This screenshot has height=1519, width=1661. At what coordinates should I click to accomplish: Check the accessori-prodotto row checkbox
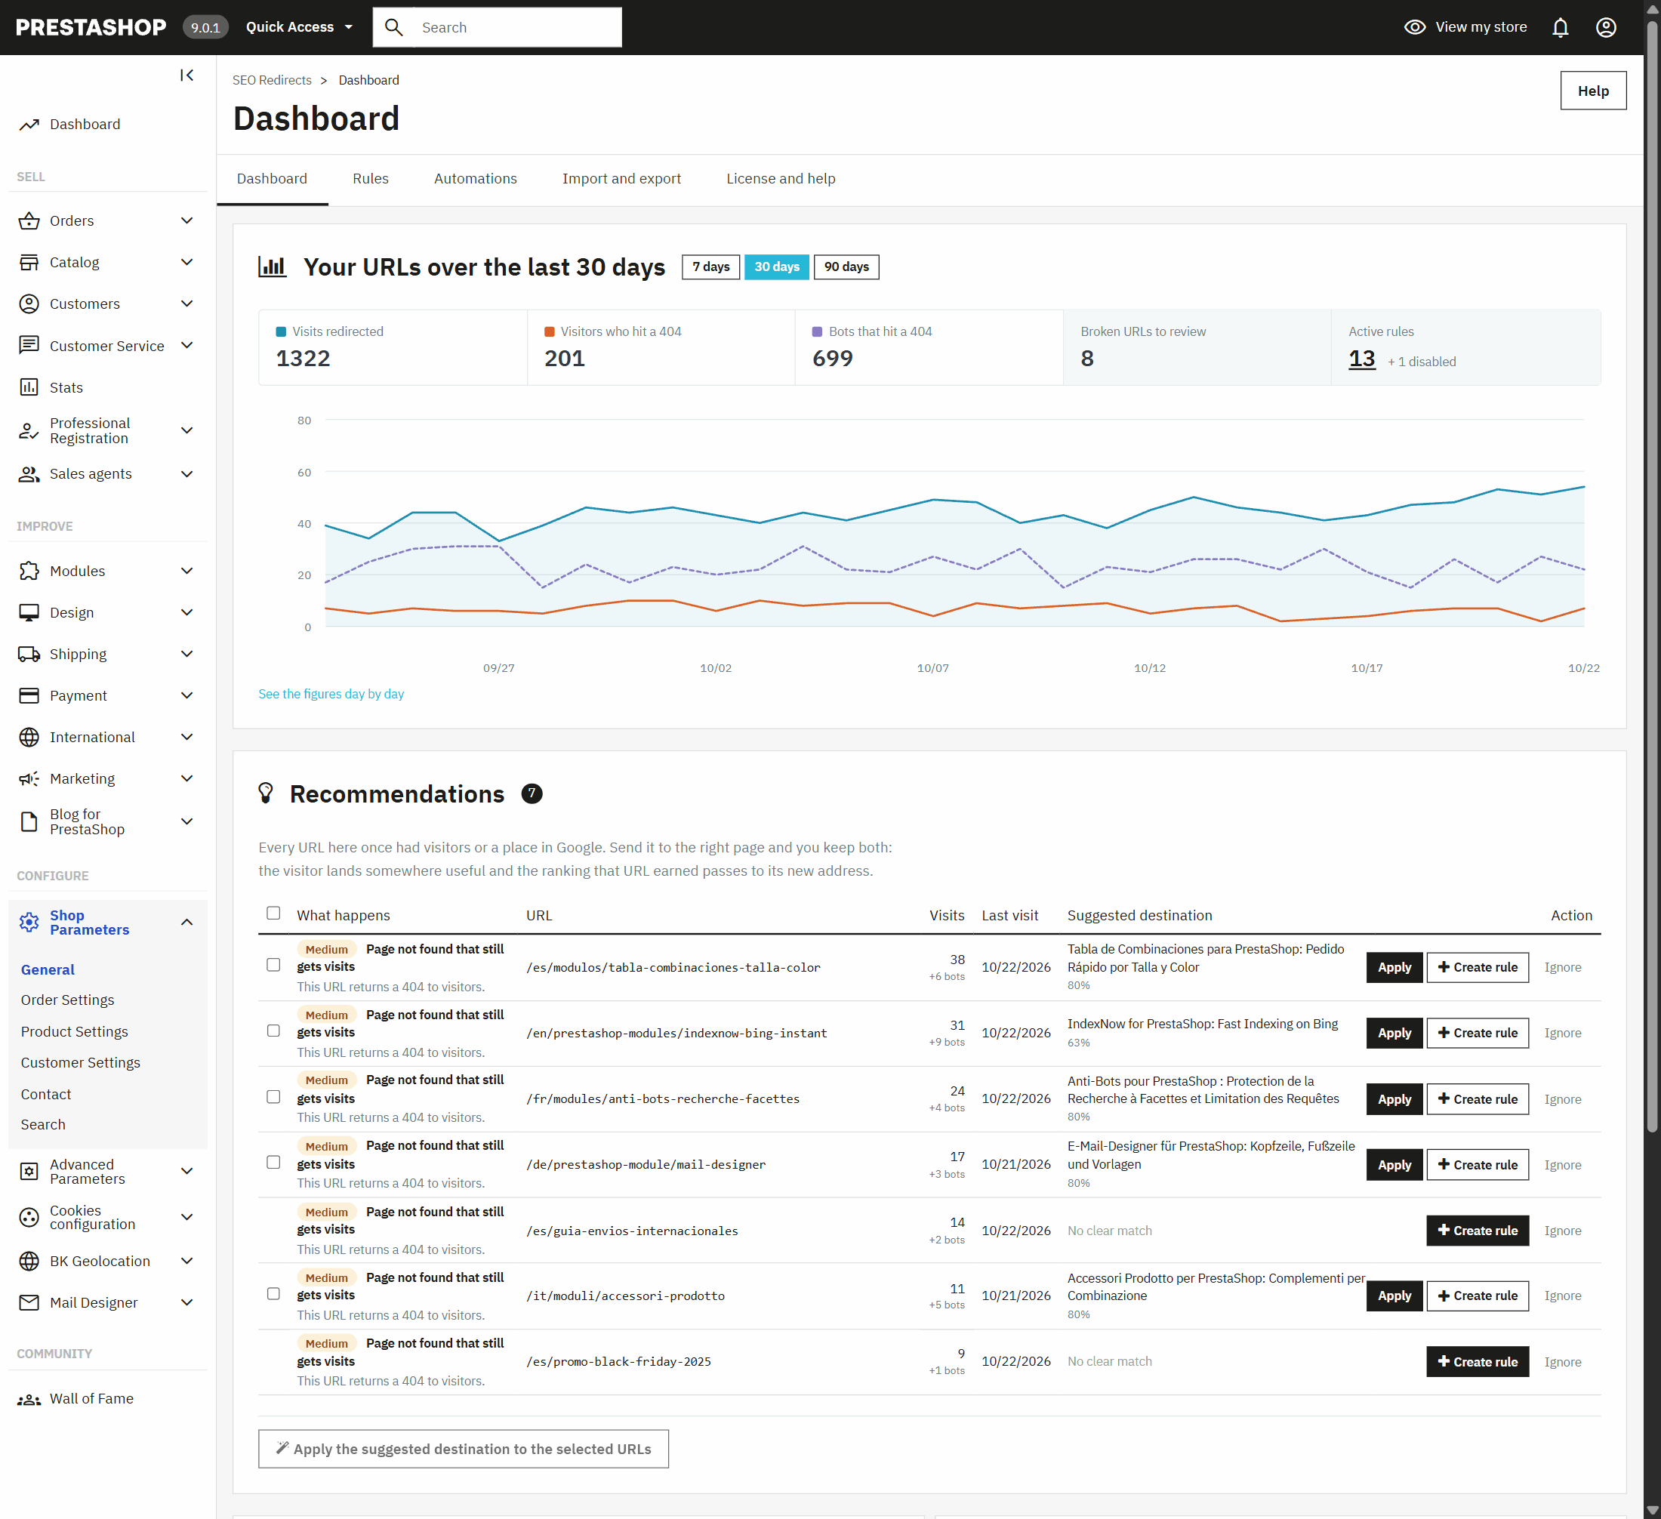point(273,1293)
